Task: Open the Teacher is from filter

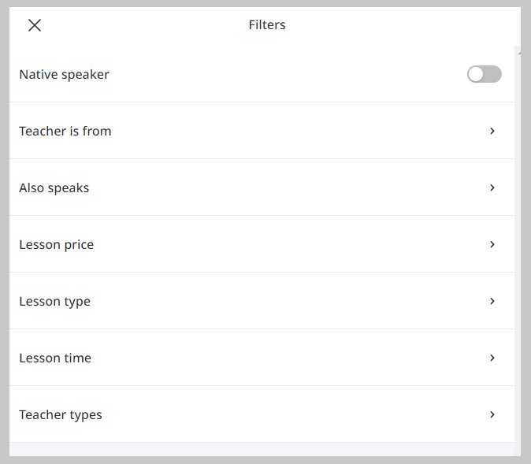Action: (262, 131)
